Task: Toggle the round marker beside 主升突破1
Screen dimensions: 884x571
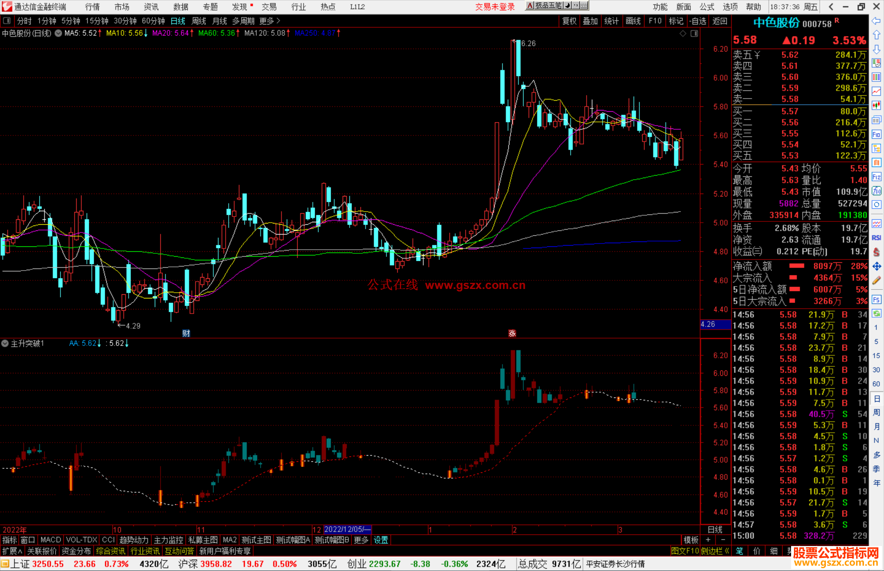Action: tap(5, 343)
